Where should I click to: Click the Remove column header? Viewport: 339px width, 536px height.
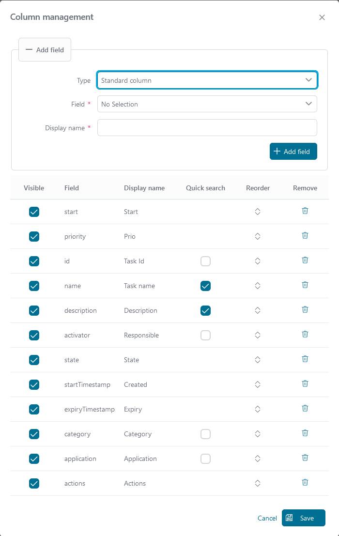(x=305, y=188)
